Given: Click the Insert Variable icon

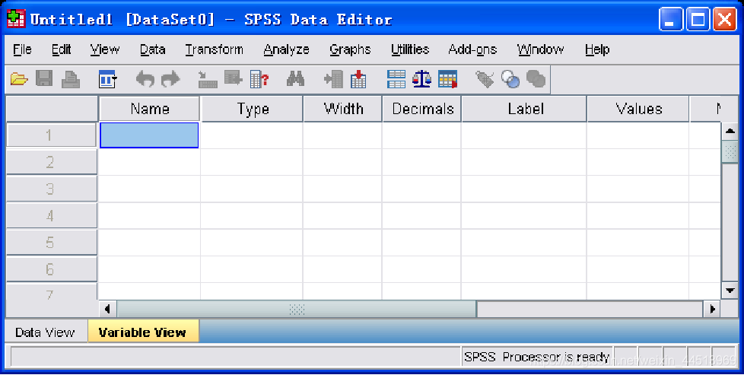Looking at the screenshot, I should (358, 79).
